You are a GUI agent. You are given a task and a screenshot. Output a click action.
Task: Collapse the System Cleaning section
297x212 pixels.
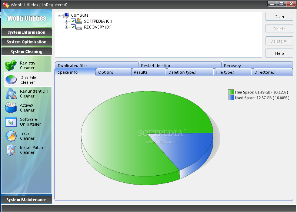pyautogui.click(x=27, y=52)
